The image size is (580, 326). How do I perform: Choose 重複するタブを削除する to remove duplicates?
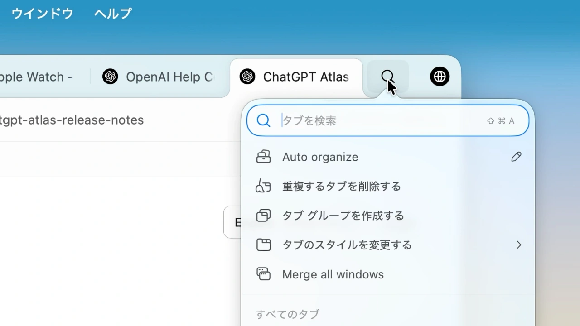[x=341, y=186]
